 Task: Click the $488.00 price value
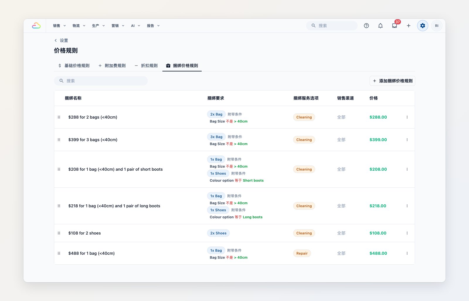point(378,253)
